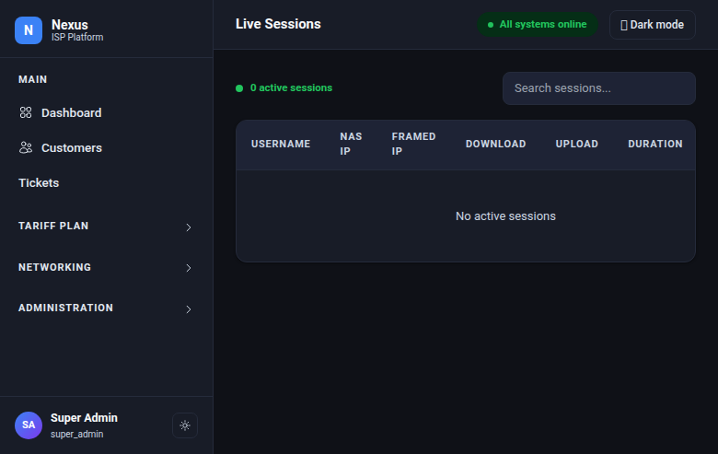This screenshot has height=454, width=718.
Task: Click the All systems online badge
Action: (538, 24)
